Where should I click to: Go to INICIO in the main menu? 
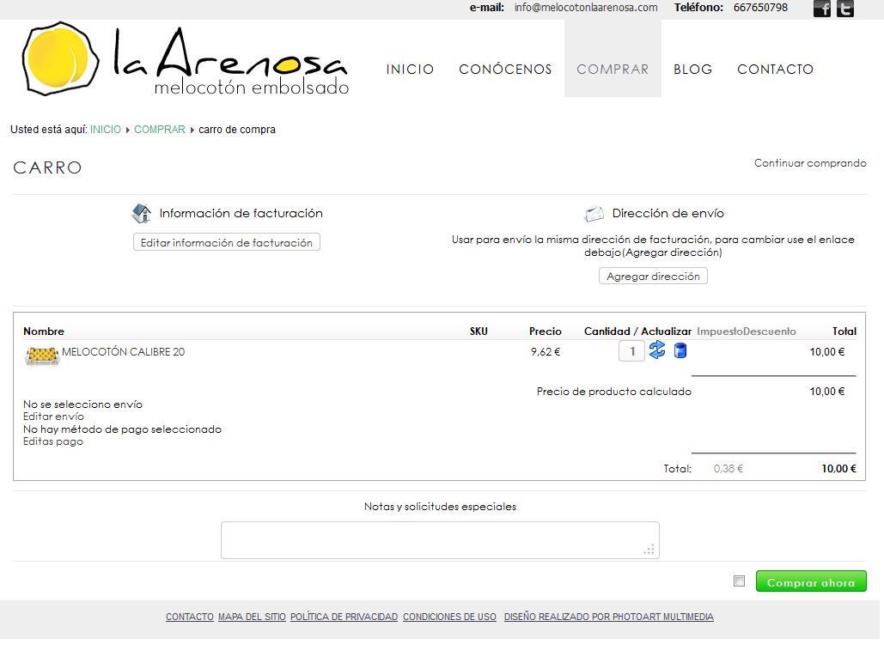[x=410, y=70]
